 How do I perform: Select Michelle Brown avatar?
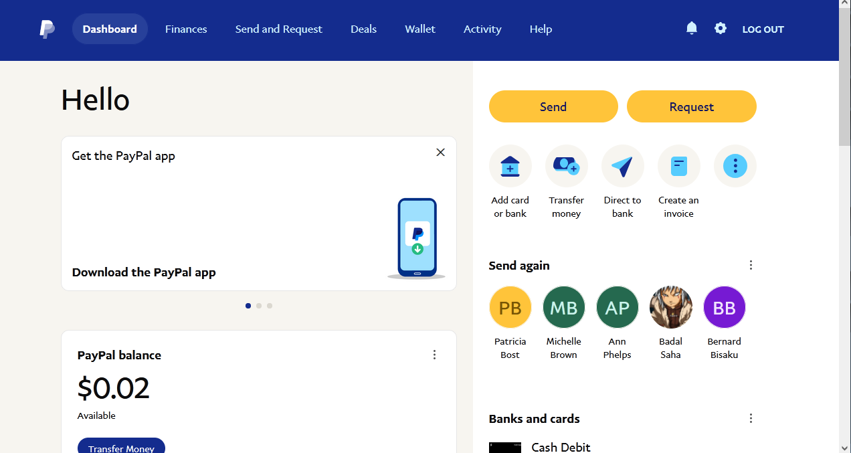point(564,308)
